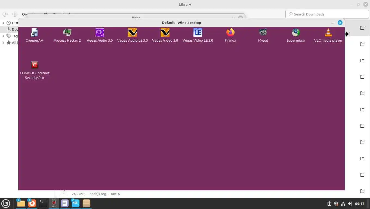Go back in the Library window

click(x=5, y=14)
